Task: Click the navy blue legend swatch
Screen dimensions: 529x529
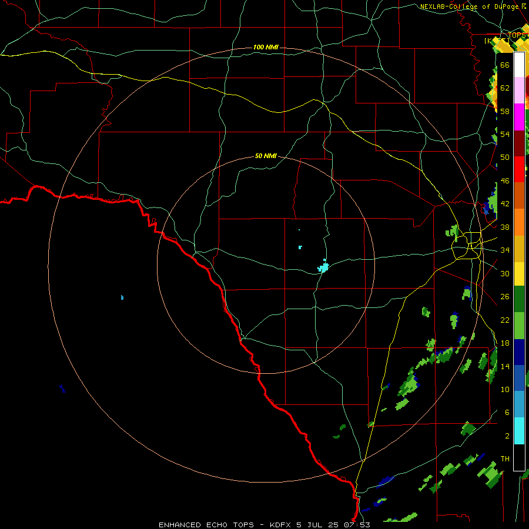Action: click(519, 352)
